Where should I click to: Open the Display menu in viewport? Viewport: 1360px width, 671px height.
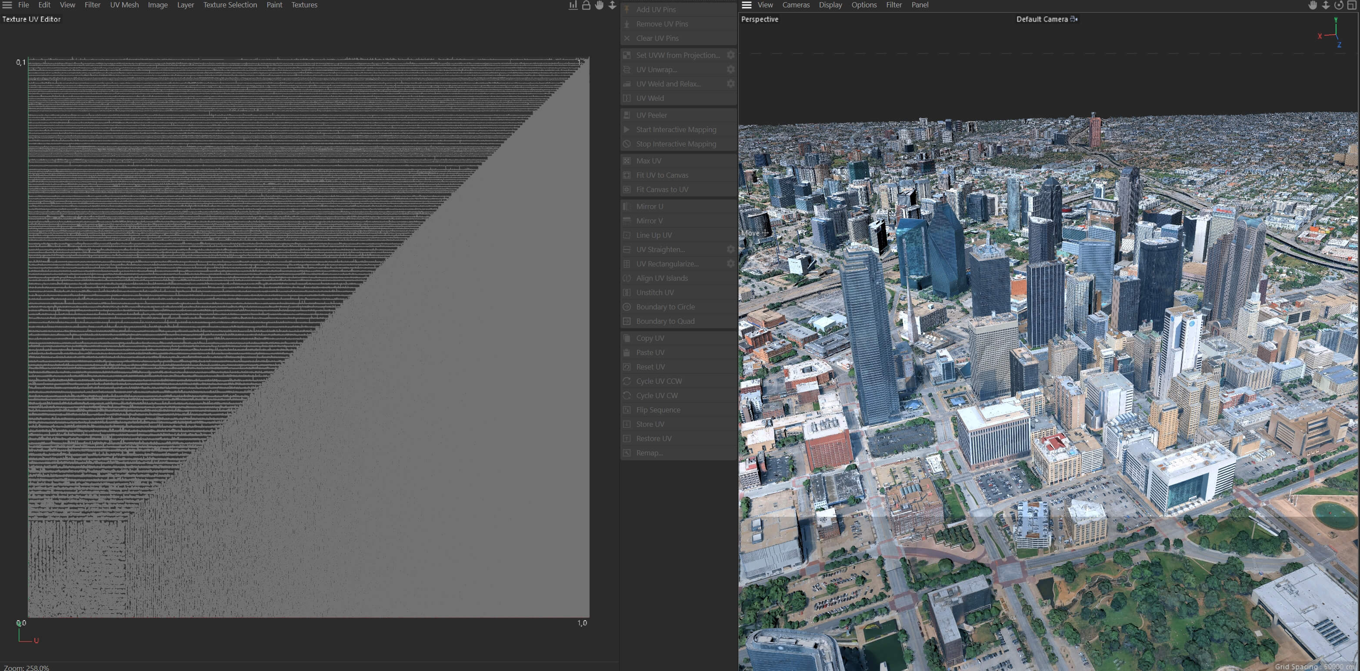click(830, 5)
